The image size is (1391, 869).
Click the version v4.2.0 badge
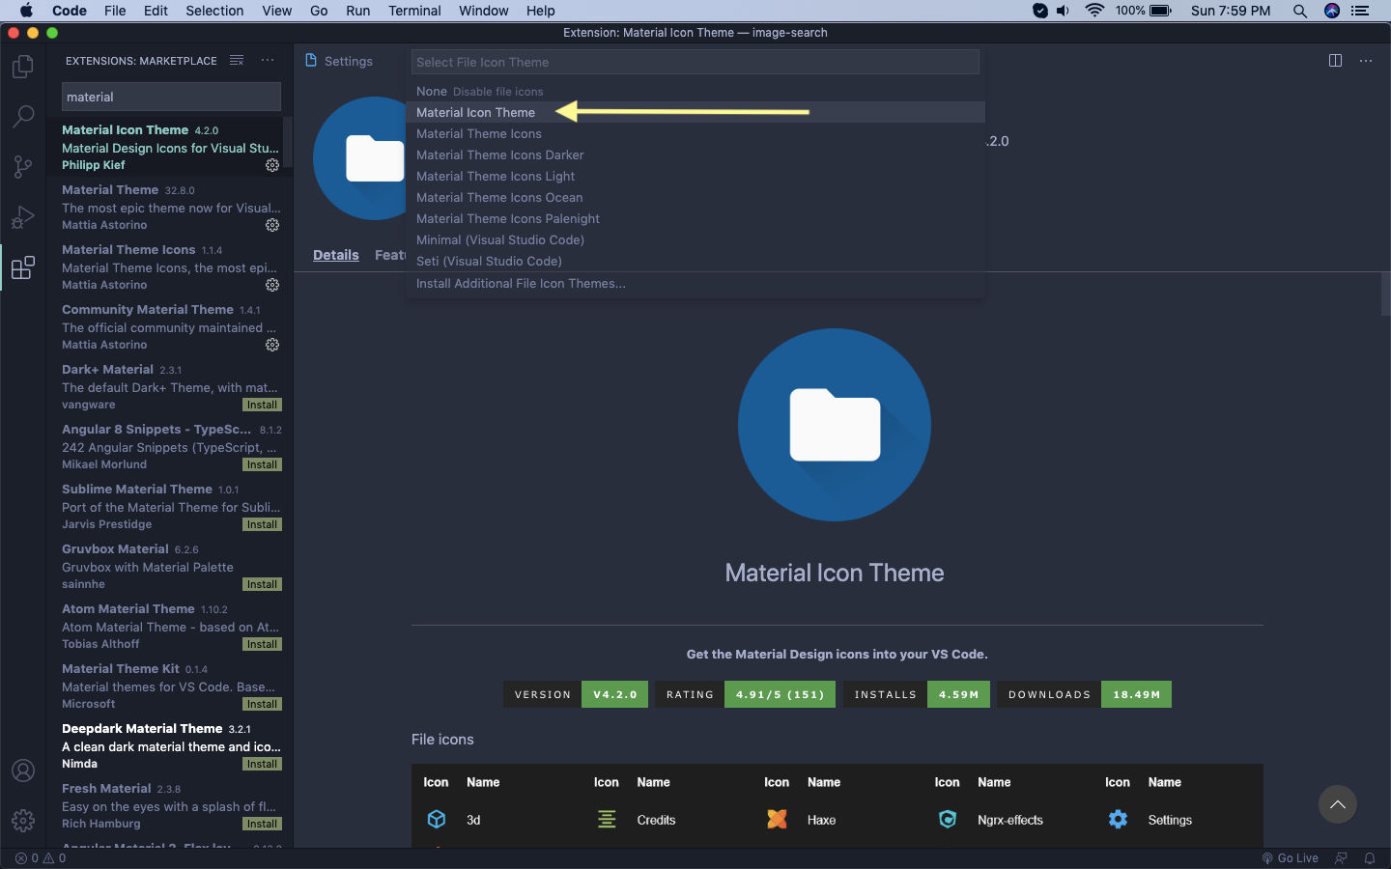(x=576, y=694)
